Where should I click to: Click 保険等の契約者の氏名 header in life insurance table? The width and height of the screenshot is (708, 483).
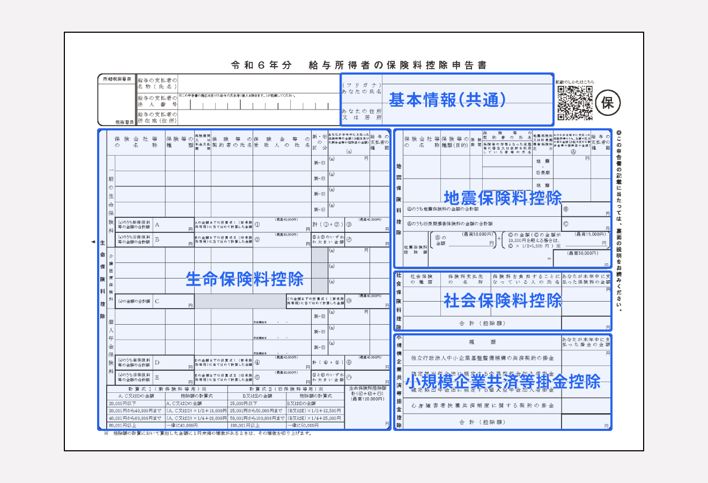tap(232, 142)
